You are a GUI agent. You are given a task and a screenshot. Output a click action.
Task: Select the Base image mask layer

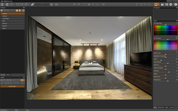pos(12,86)
